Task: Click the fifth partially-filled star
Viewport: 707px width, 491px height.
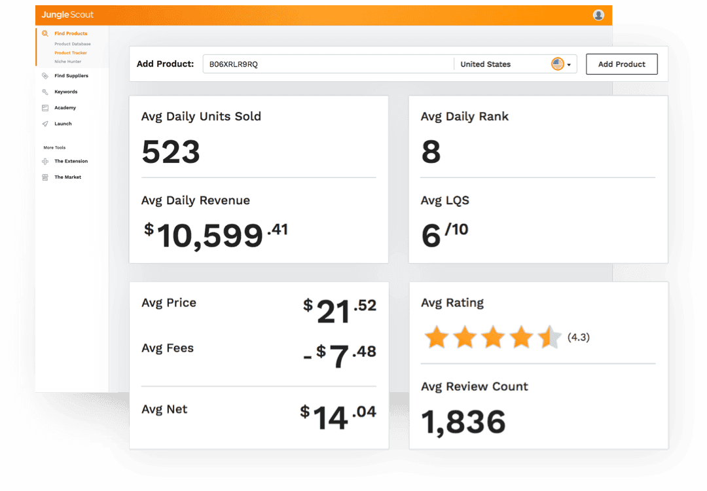Action: tap(550, 337)
